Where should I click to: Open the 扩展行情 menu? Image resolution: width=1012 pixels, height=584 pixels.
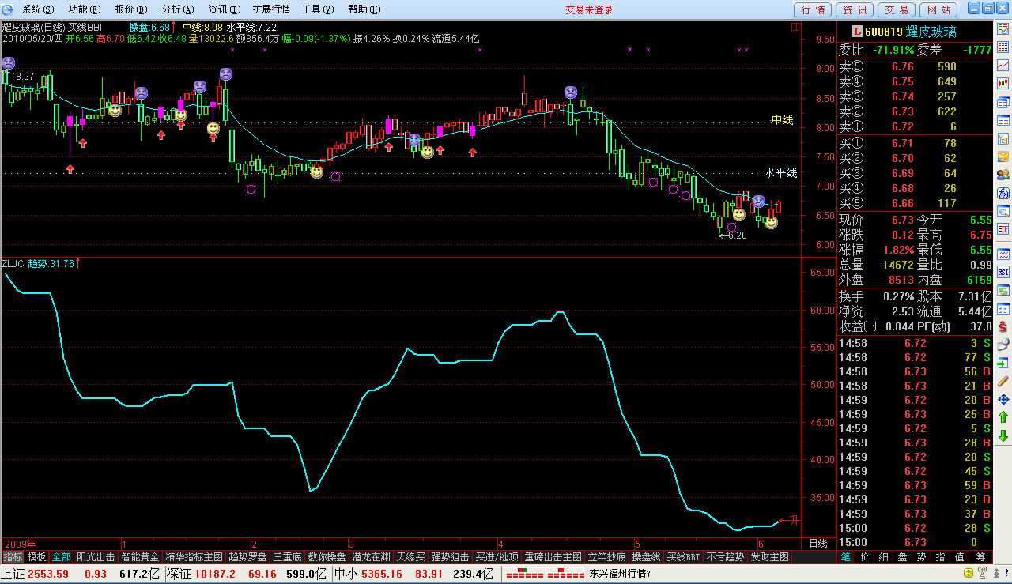coord(271,9)
